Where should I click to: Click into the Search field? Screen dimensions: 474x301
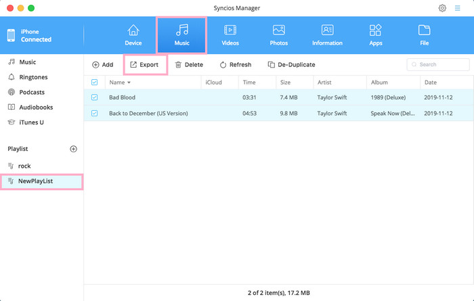click(438, 64)
